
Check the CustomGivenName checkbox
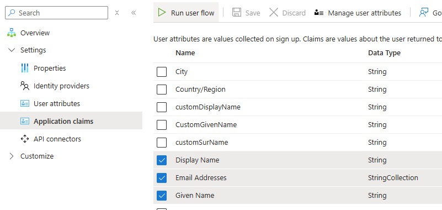pos(162,125)
